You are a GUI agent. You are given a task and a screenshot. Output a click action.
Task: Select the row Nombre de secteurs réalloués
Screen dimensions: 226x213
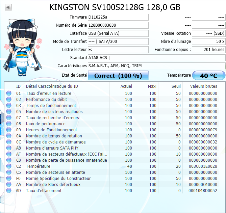coord(112,111)
